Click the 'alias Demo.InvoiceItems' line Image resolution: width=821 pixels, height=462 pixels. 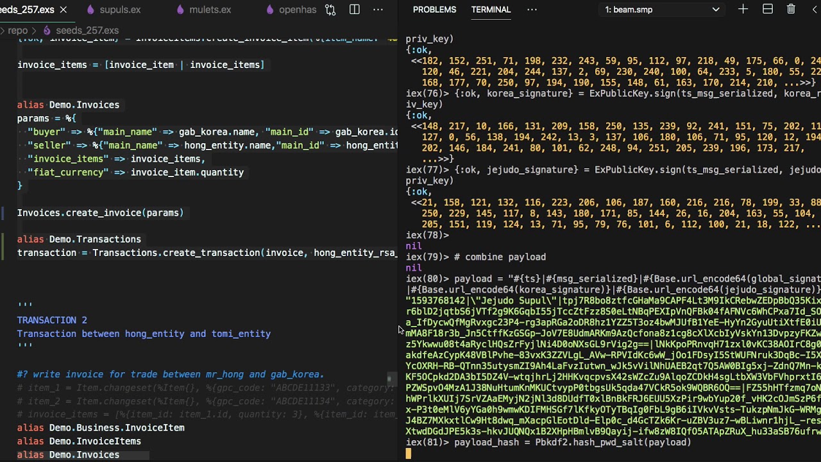(x=79, y=441)
